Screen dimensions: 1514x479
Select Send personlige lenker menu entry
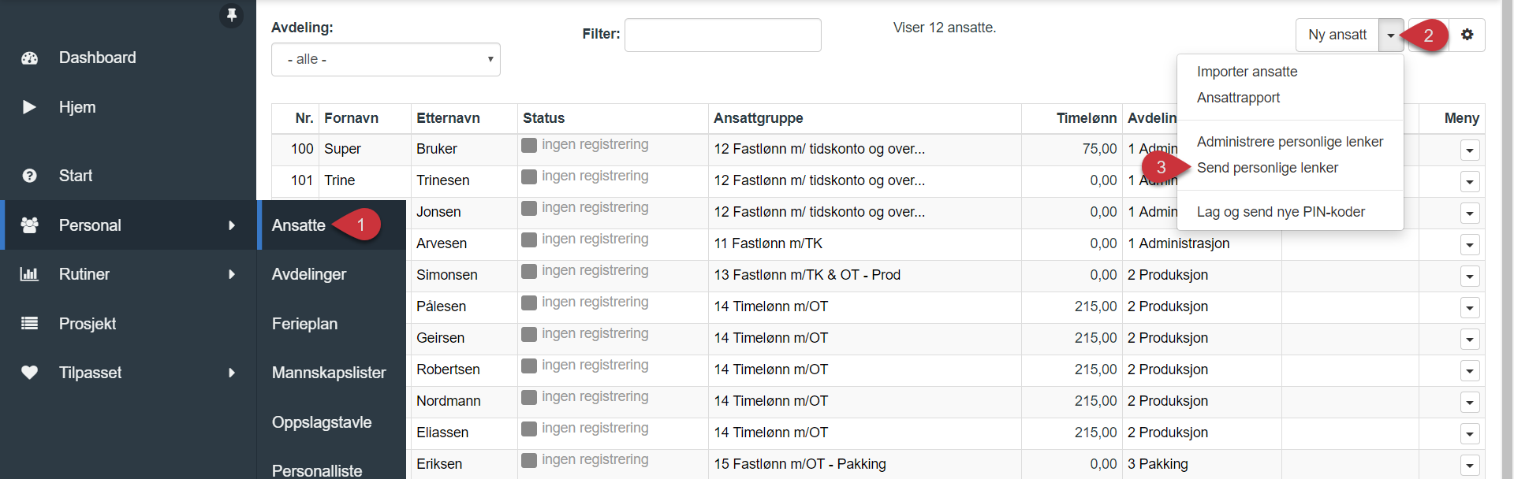tap(1267, 168)
